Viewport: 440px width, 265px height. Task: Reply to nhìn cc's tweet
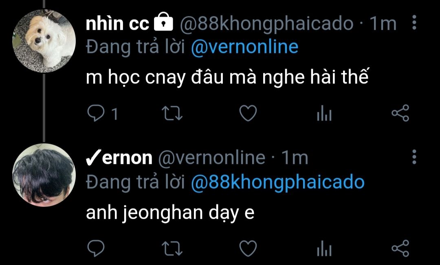point(96,113)
